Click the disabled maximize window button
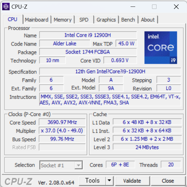This screenshot has height=187, width=187. coord(154,7)
